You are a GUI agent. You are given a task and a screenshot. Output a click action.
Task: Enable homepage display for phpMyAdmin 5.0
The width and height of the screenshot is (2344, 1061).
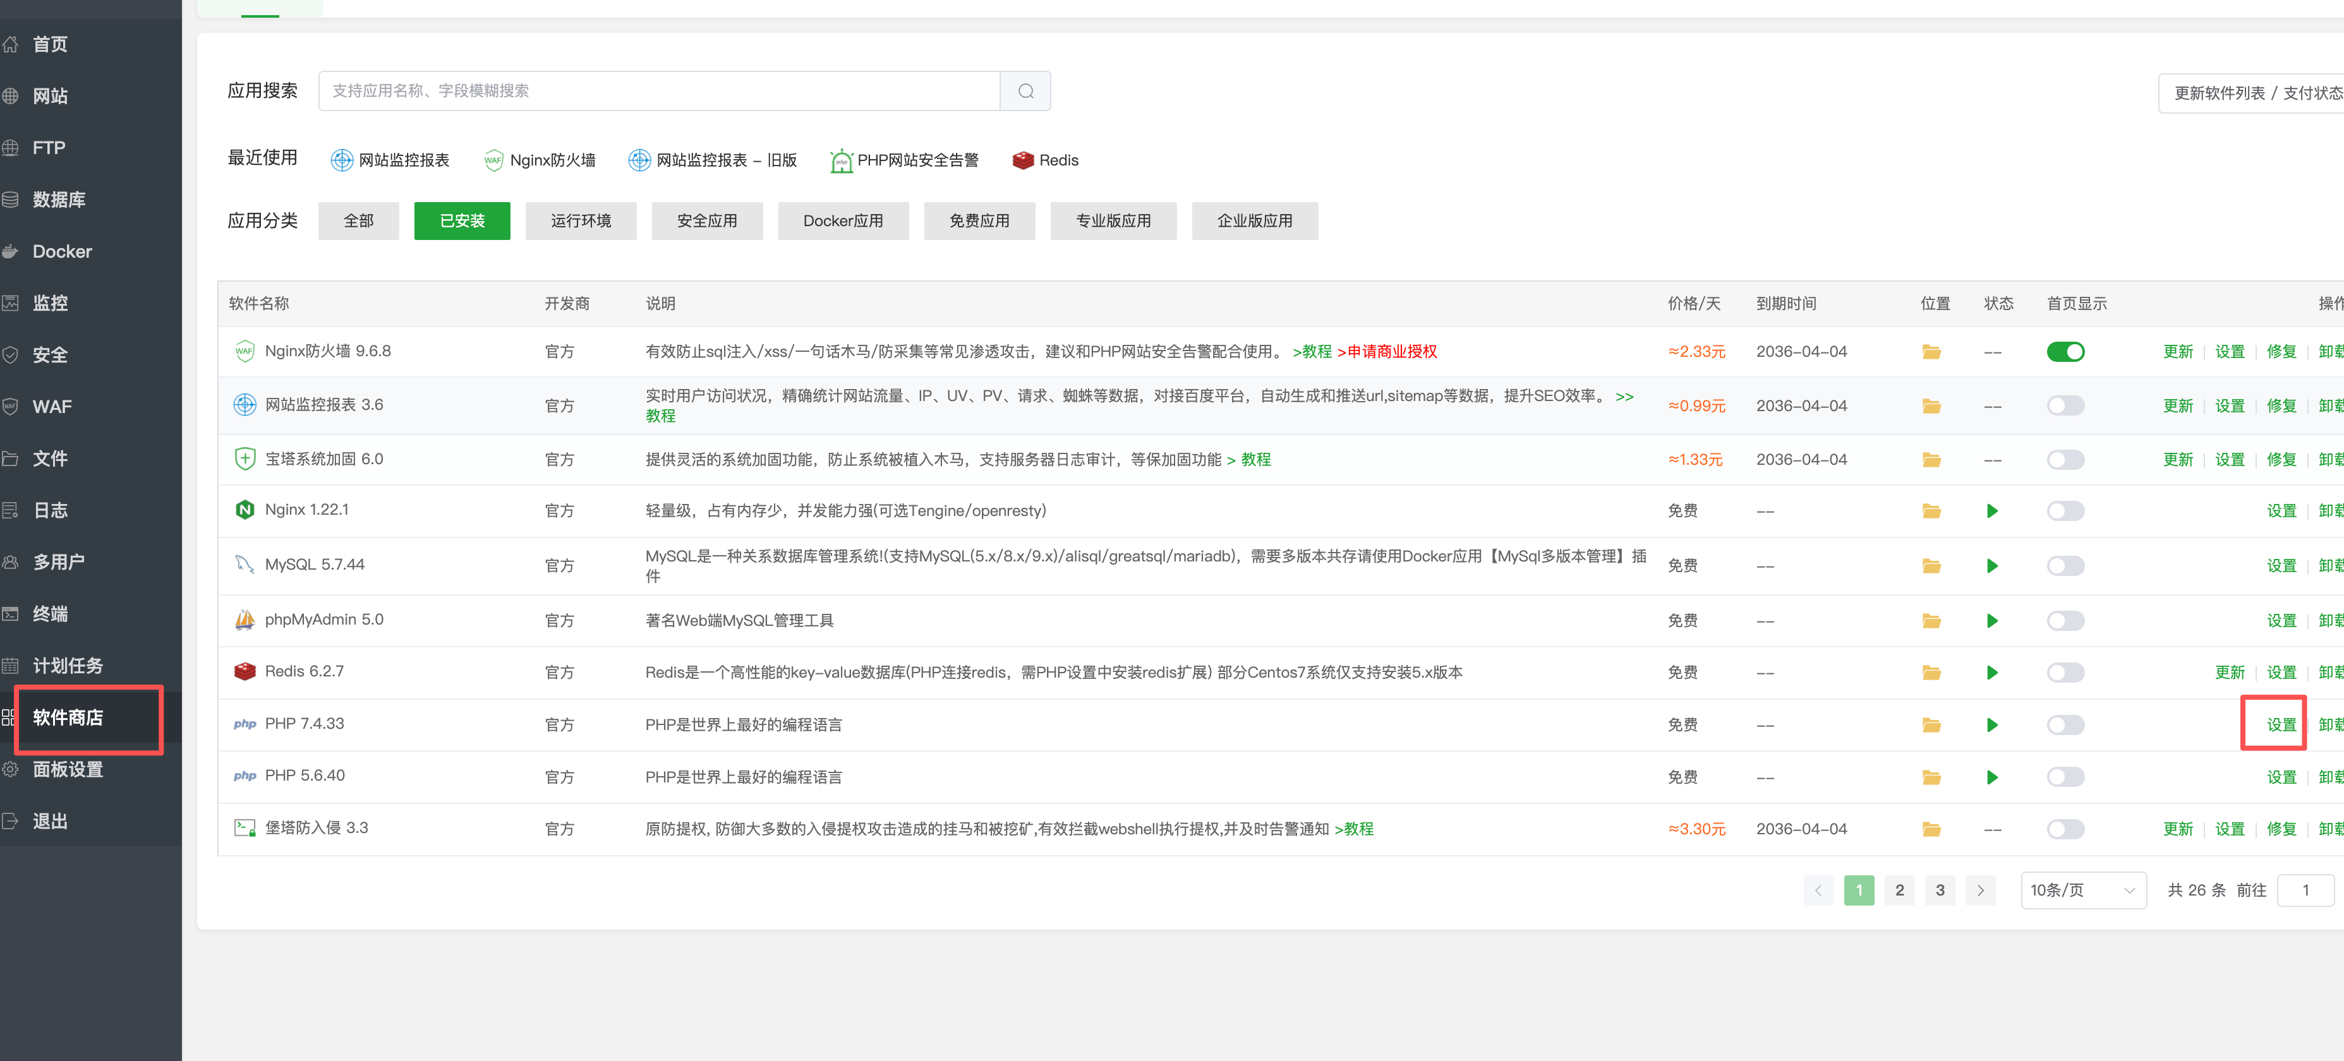click(2065, 621)
